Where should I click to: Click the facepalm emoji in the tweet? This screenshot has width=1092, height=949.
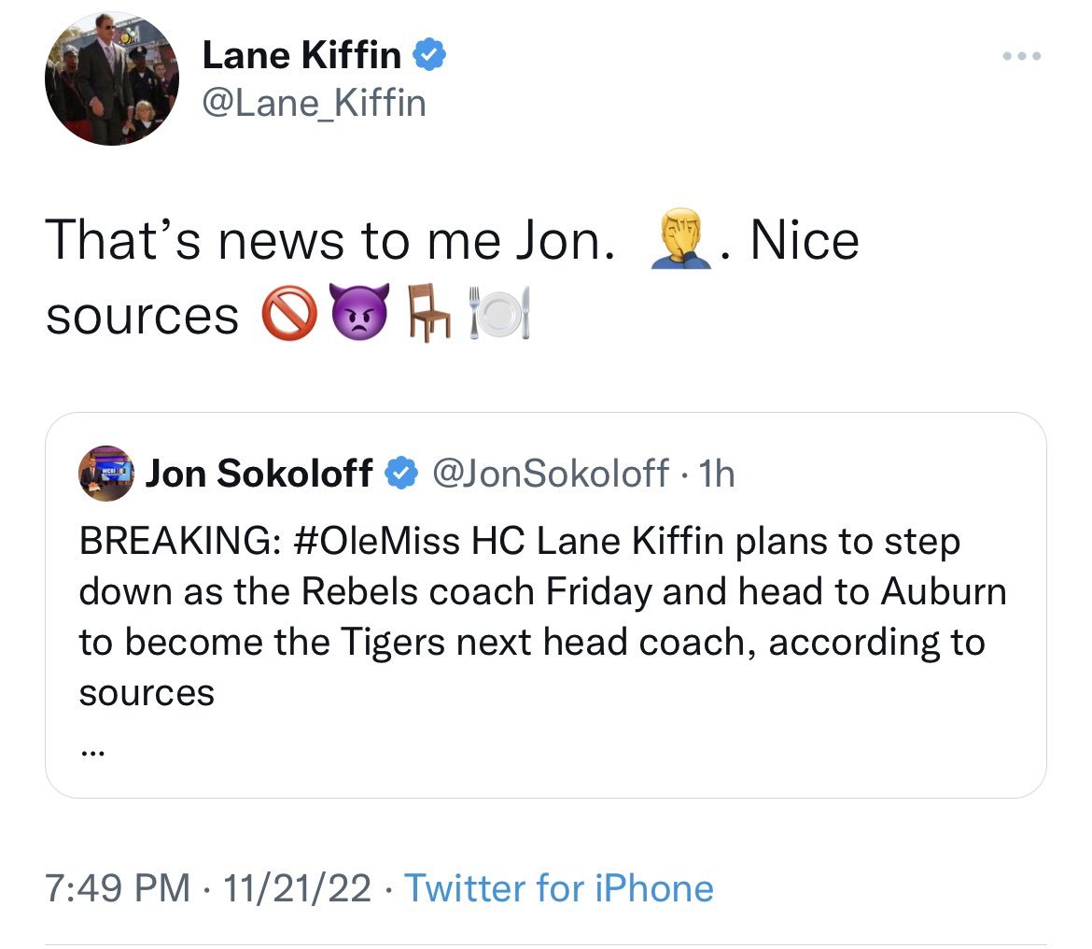coord(680,237)
